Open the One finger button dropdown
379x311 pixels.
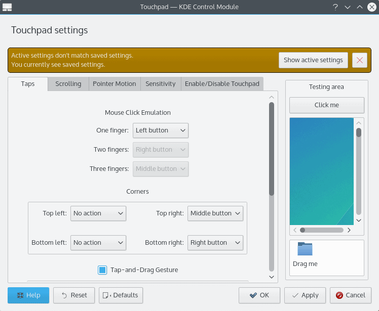(x=161, y=130)
